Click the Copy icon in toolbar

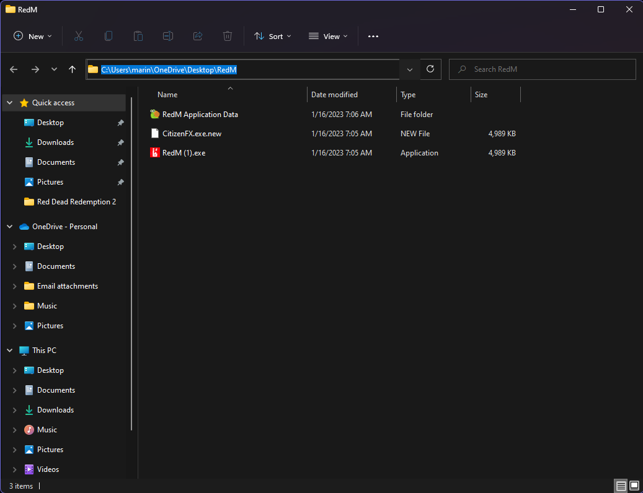coord(109,37)
